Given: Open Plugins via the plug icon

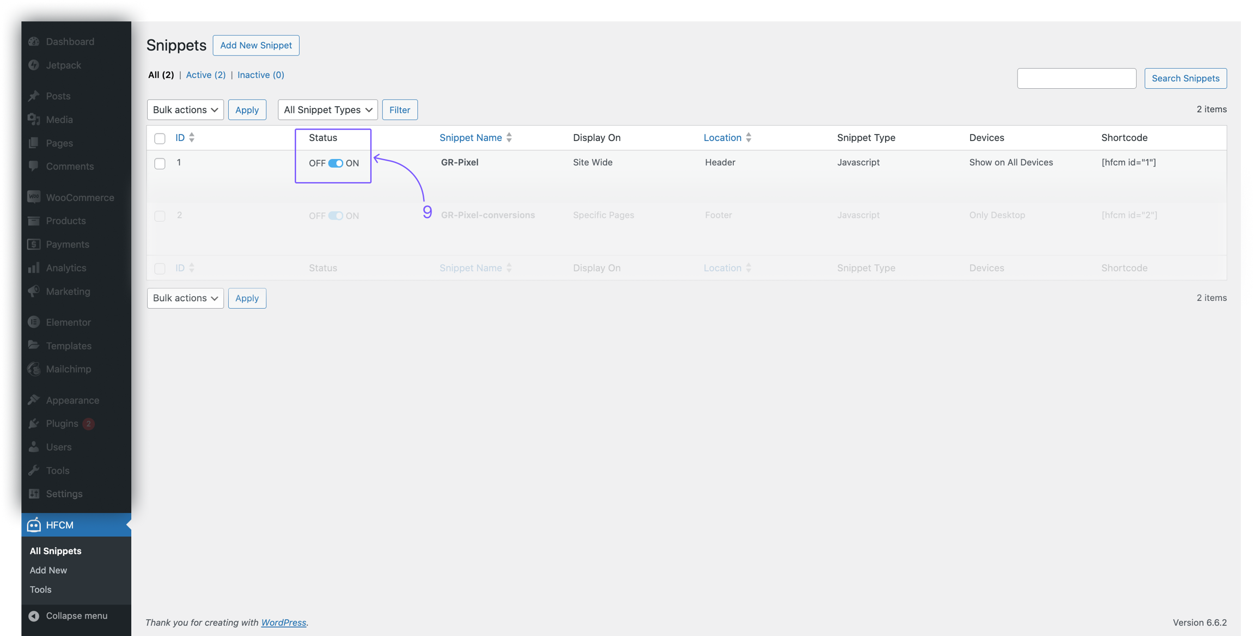Looking at the screenshot, I should tap(34, 423).
